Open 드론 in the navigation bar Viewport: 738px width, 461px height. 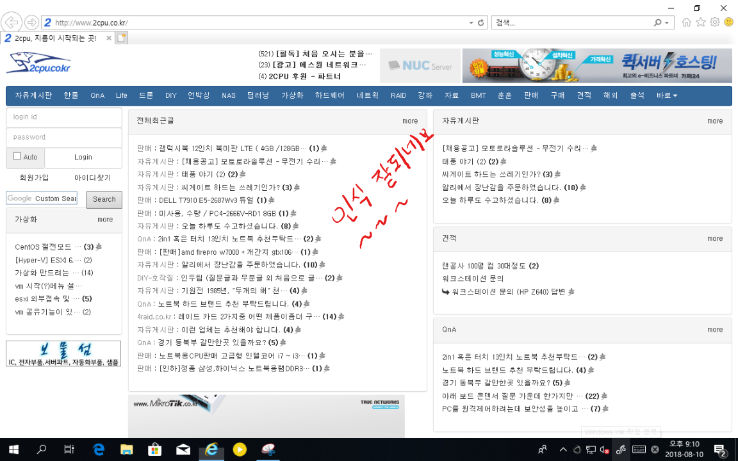point(146,95)
